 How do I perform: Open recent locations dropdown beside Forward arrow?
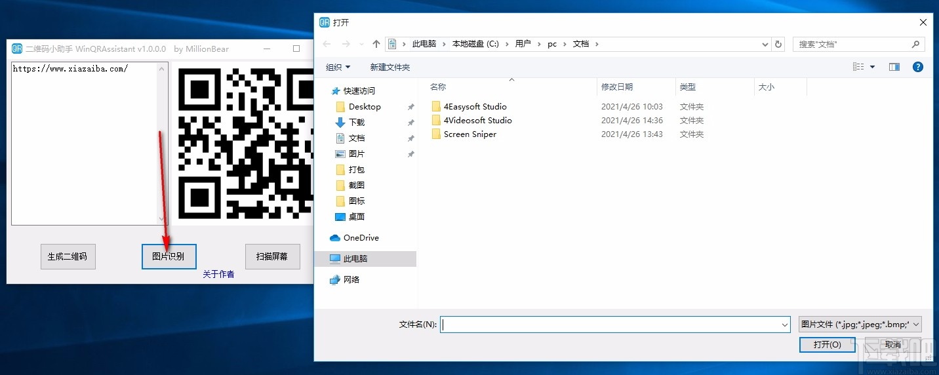tap(361, 45)
